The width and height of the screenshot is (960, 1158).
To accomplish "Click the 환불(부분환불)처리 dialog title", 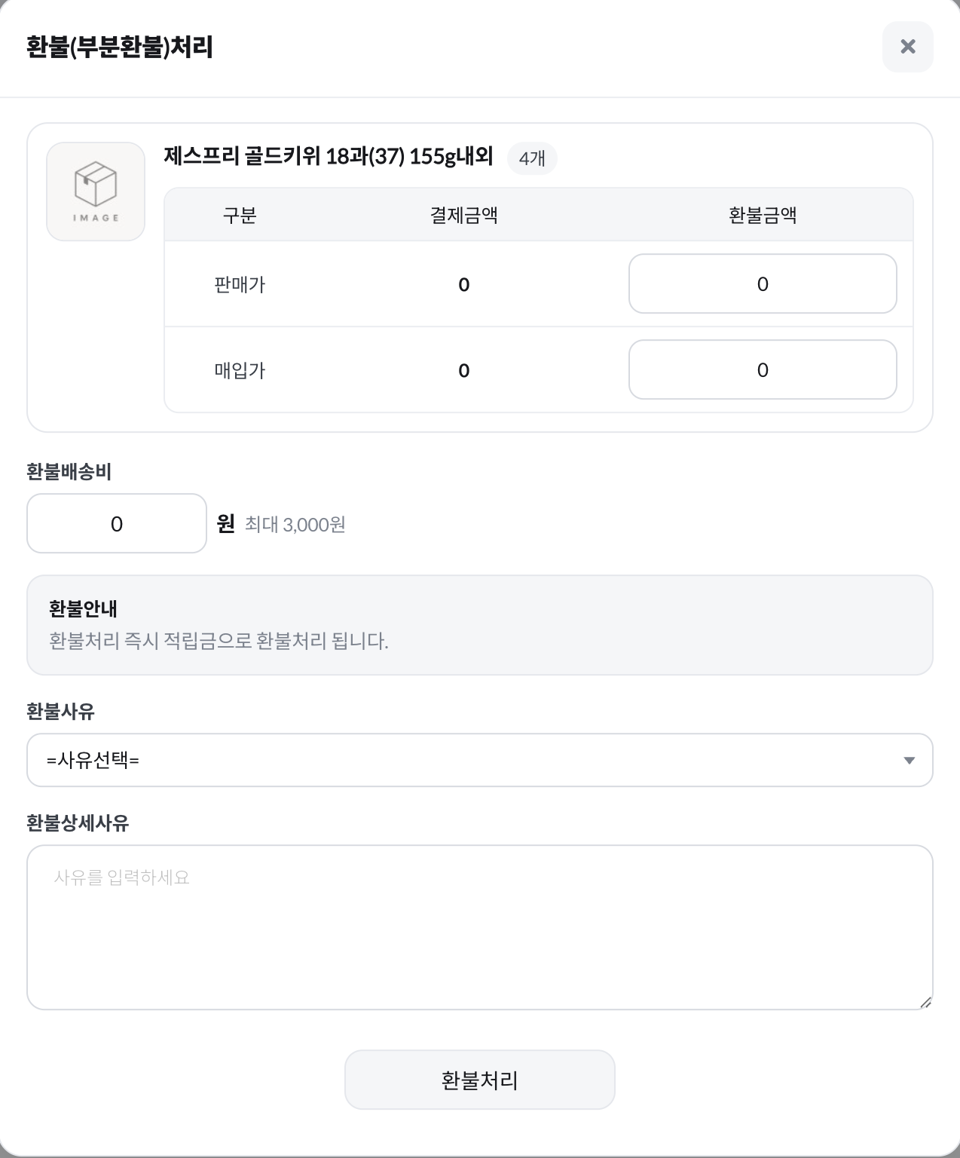I will tap(120, 47).
